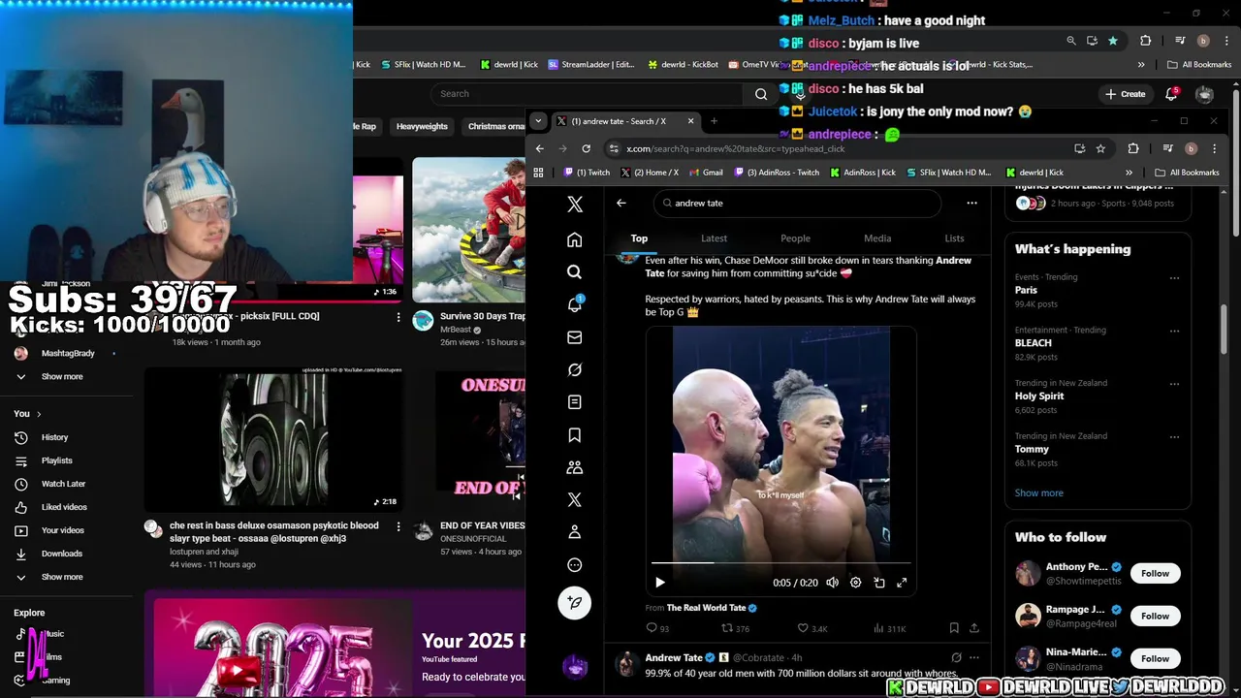Open More circle-dots icon in X sidebar
Viewport: 1241px width, 698px height.
574,565
